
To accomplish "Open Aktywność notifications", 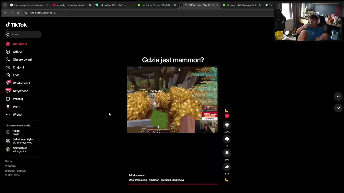I will tap(20, 91).
